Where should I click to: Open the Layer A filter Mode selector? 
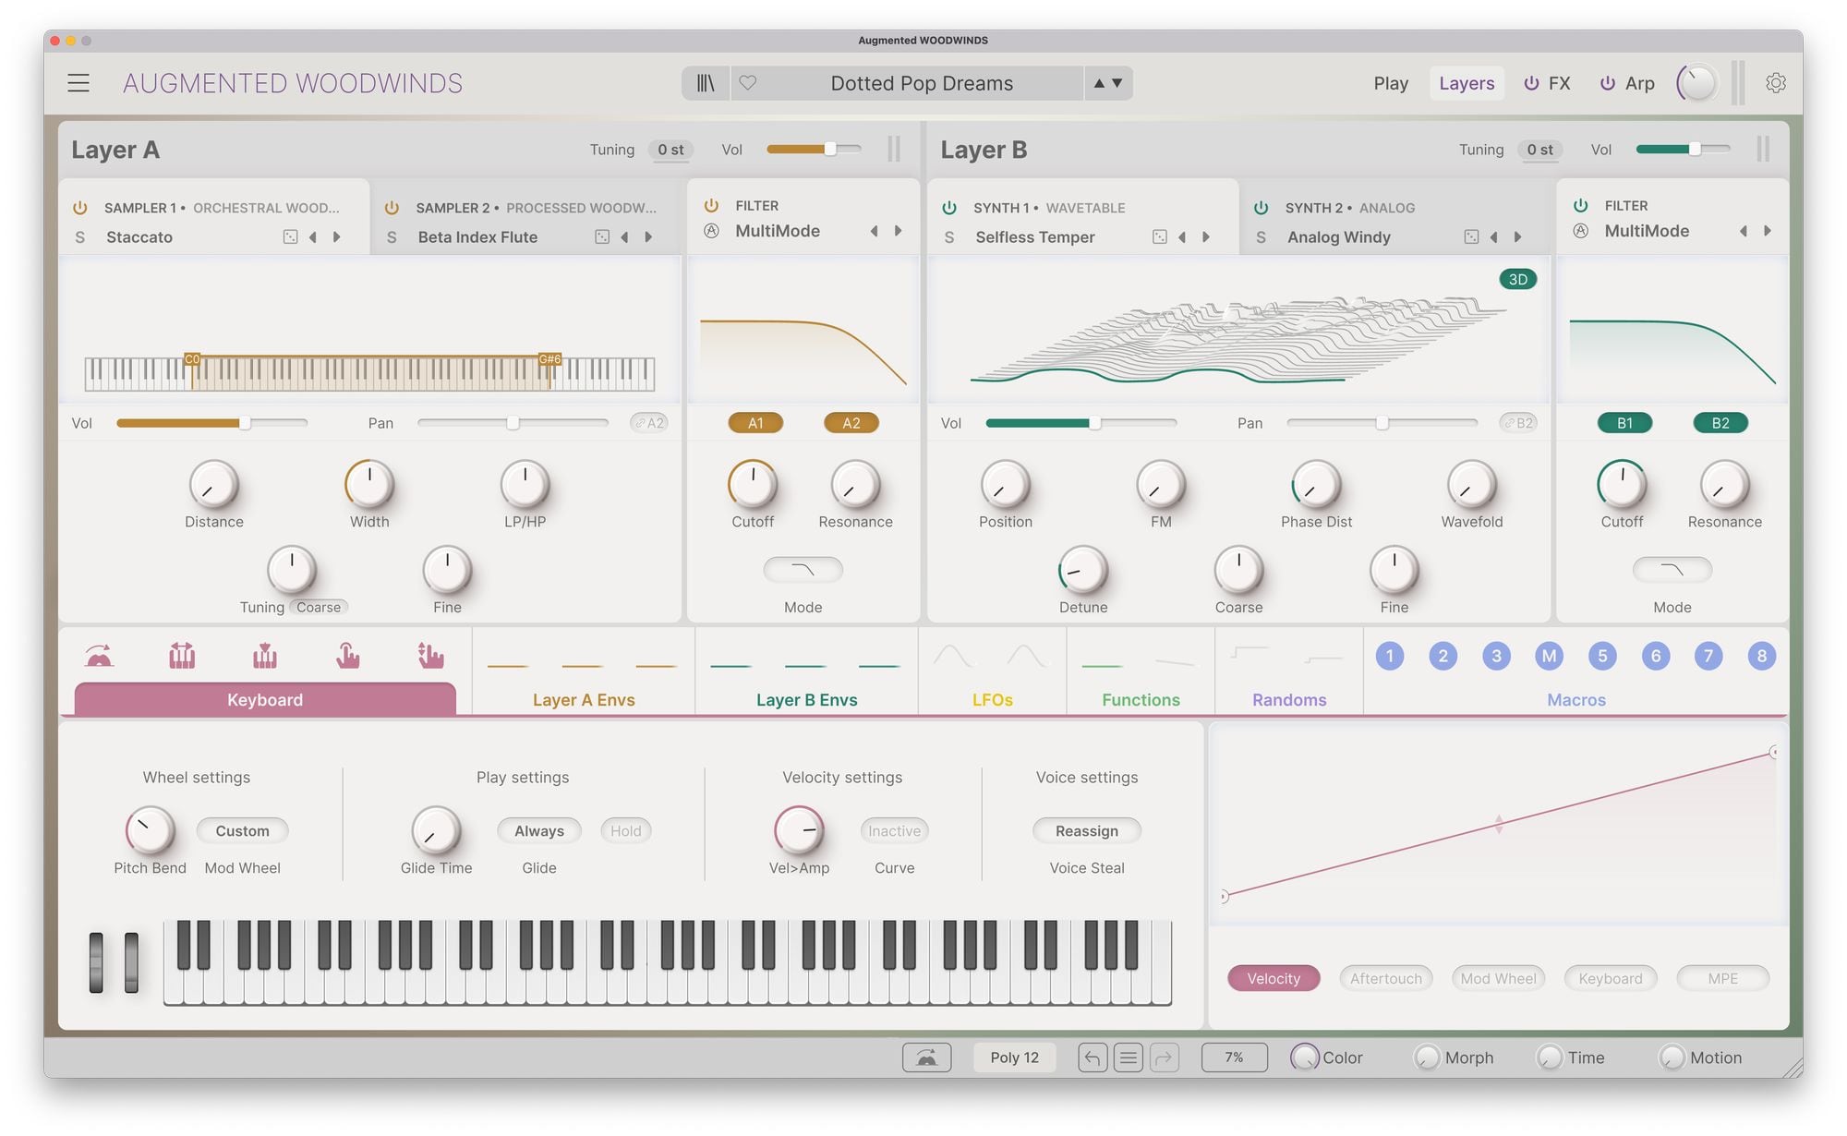[803, 570]
